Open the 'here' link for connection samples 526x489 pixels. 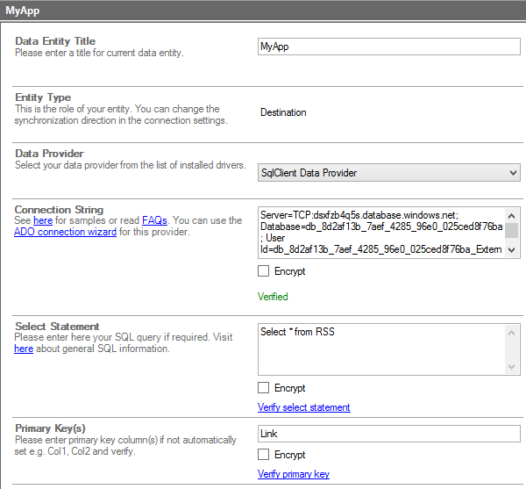click(42, 220)
